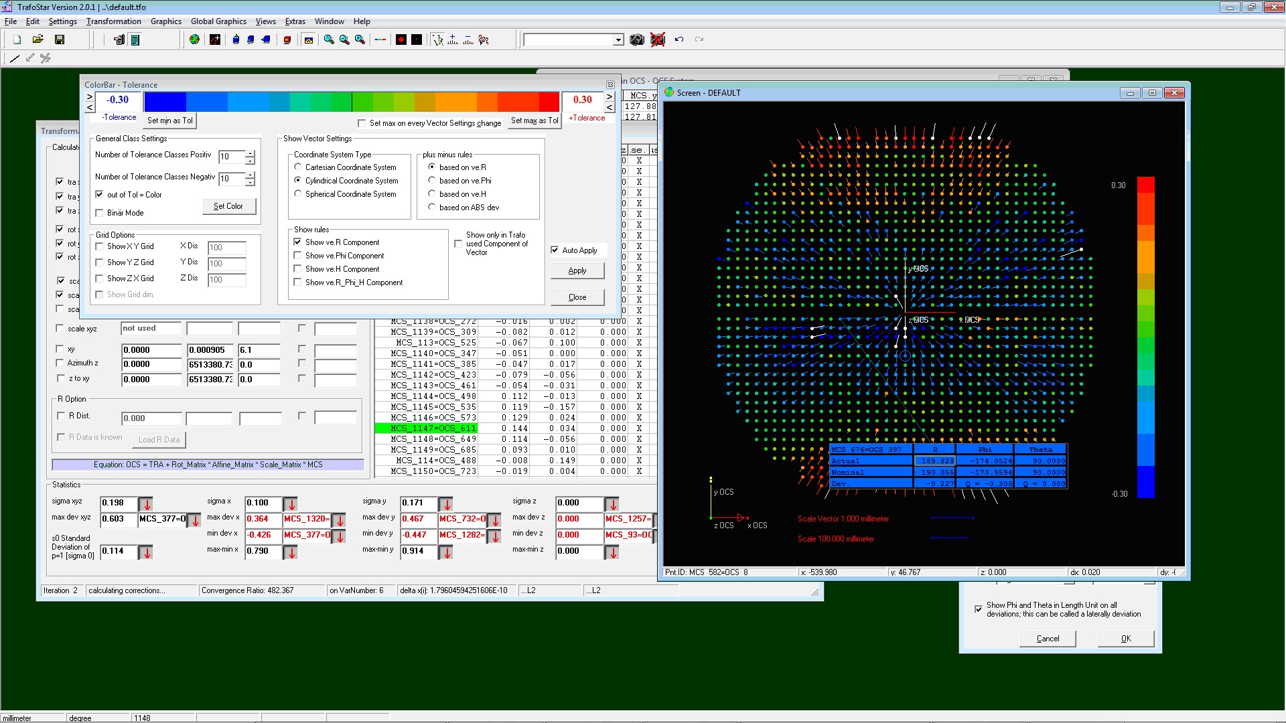Enable Binär Mode checkbox
This screenshot has width=1286, height=723.
(x=99, y=213)
